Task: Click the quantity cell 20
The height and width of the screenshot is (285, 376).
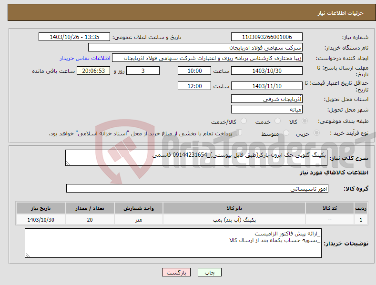Action: (x=90, y=220)
